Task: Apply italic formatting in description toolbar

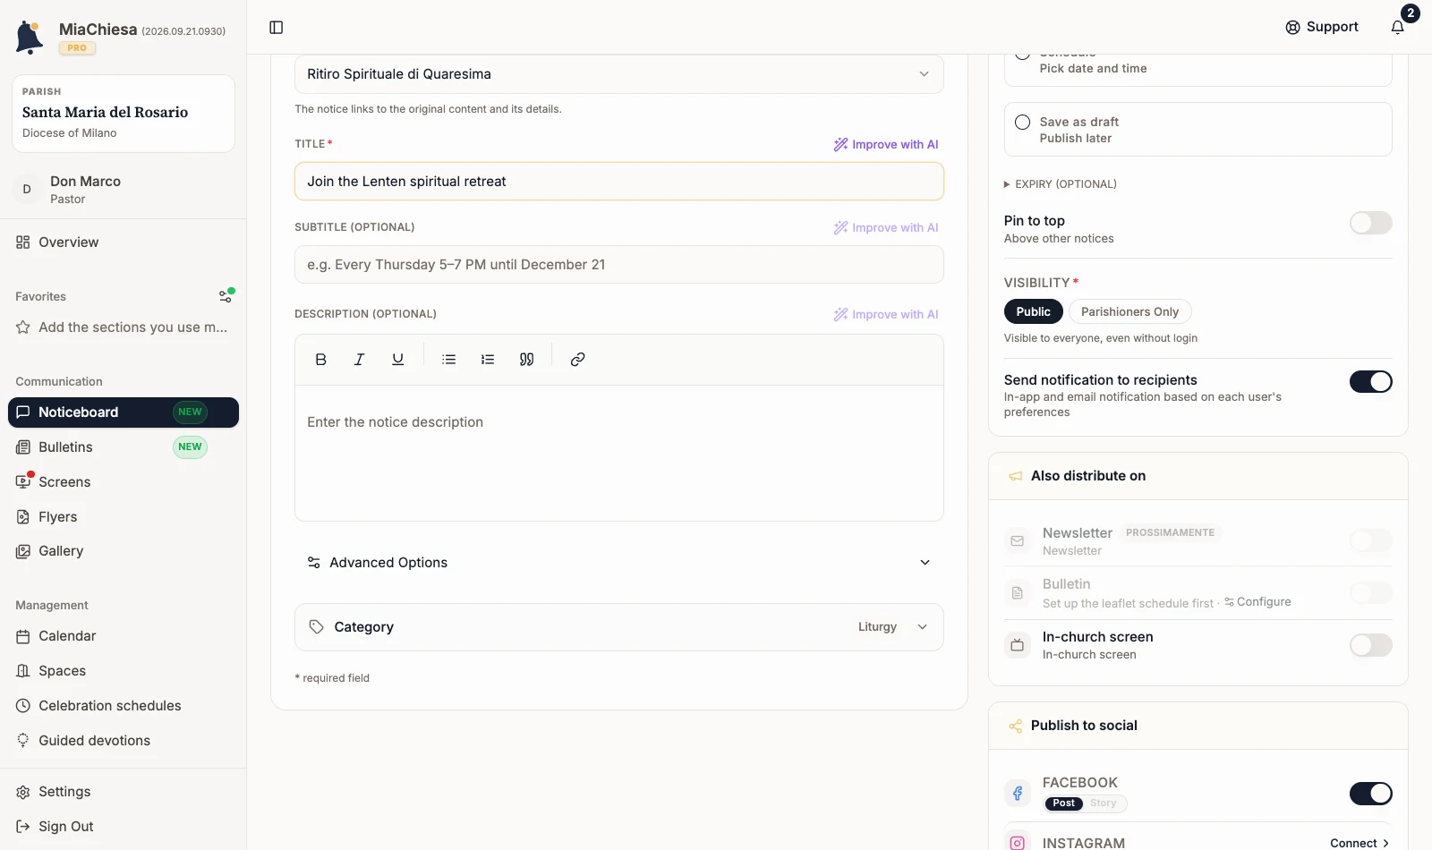Action: (359, 360)
